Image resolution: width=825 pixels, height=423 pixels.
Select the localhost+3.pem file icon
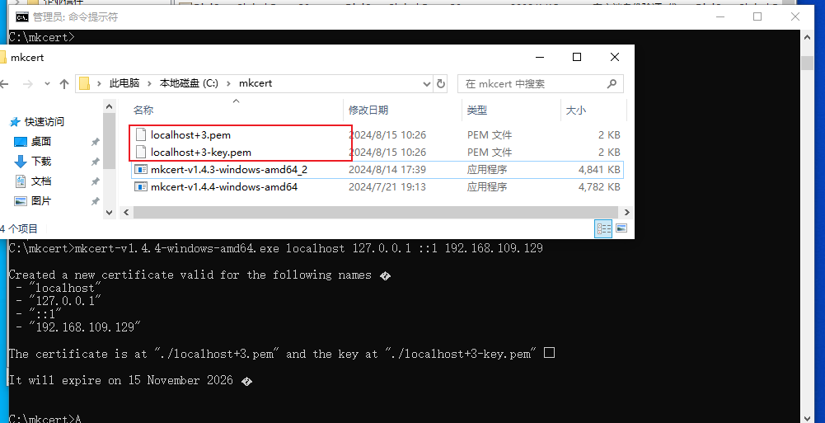(141, 134)
